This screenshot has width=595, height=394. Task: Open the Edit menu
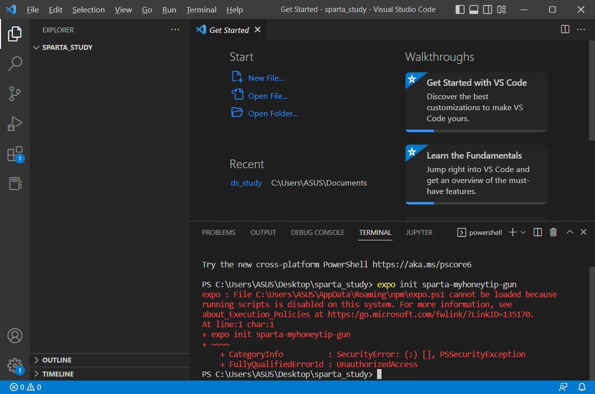coord(55,9)
